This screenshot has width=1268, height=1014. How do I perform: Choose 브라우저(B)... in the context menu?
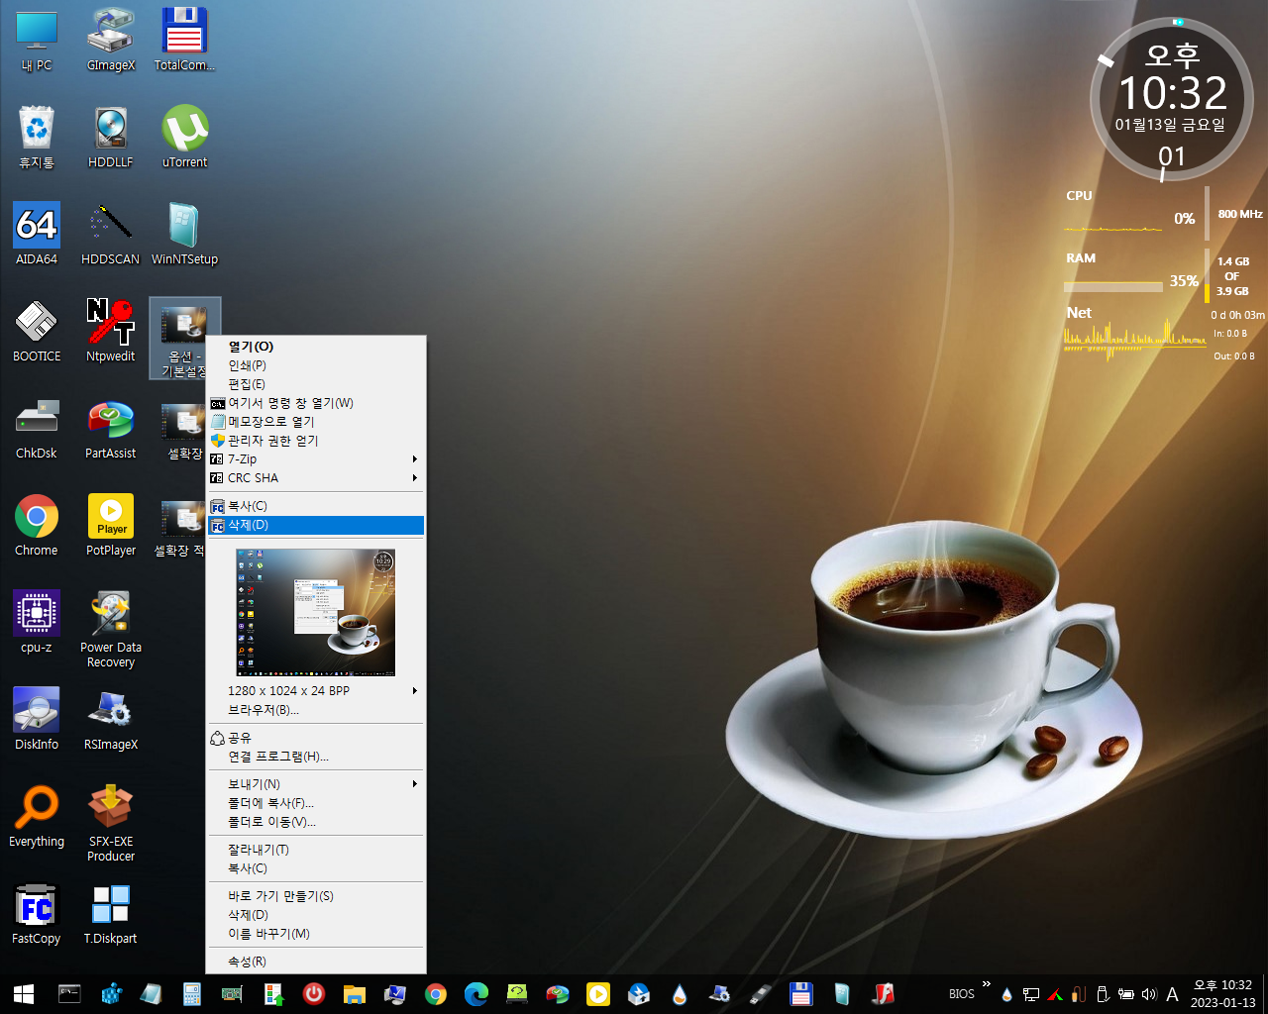(x=316, y=710)
